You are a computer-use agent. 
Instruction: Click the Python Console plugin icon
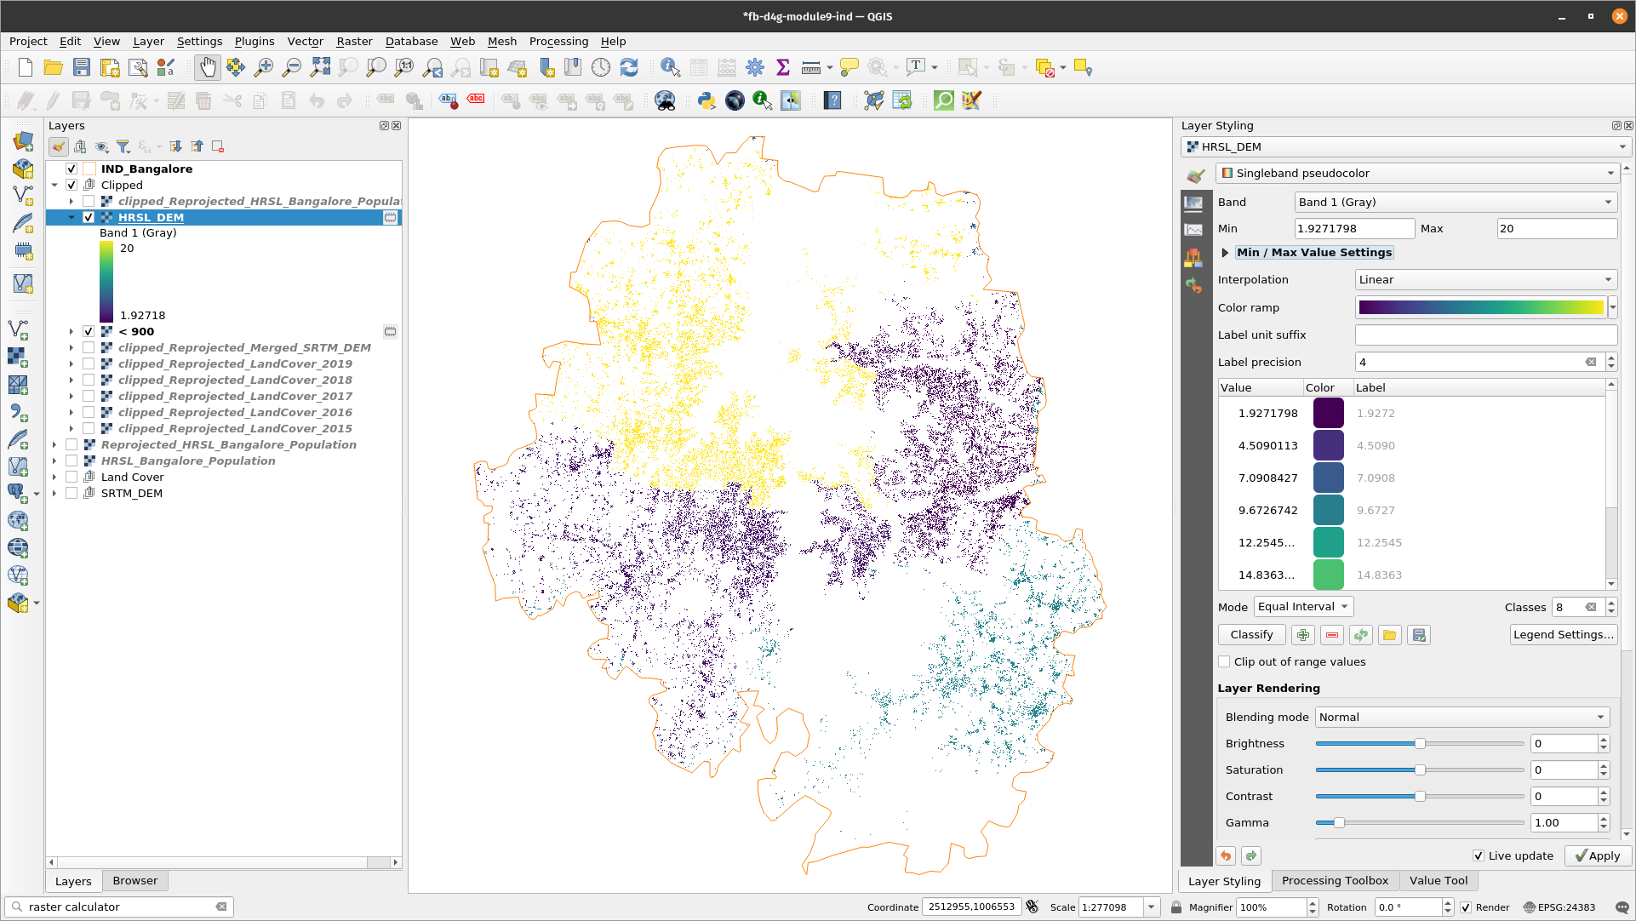(706, 101)
